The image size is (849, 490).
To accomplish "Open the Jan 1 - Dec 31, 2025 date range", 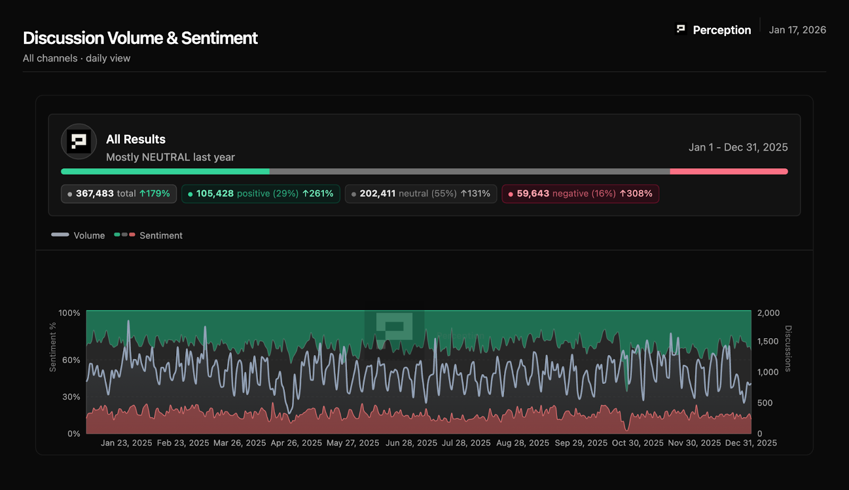I will tap(738, 147).
